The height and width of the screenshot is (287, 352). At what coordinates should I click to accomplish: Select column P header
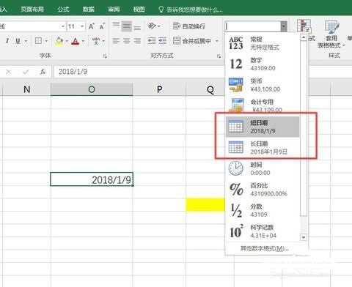pos(159,89)
